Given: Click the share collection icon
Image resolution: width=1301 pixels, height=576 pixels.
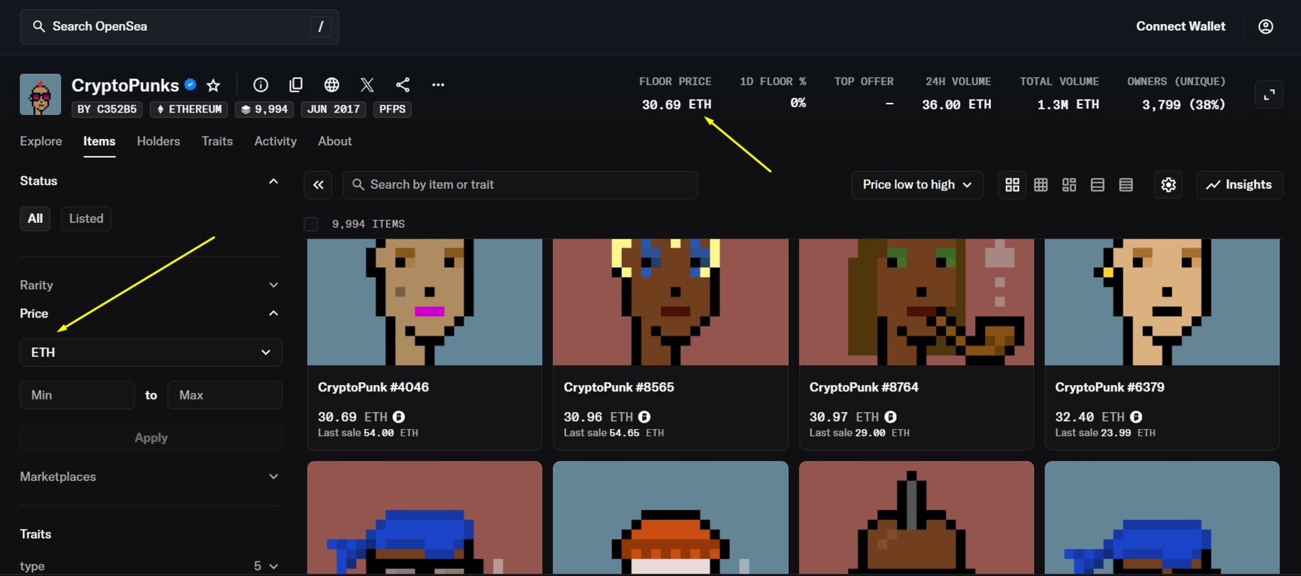Looking at the screenshot, I should tap(403, 85).
